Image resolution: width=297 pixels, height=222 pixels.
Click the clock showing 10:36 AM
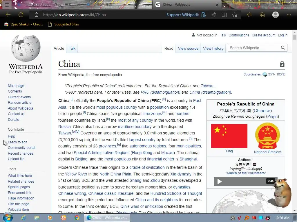282,218
